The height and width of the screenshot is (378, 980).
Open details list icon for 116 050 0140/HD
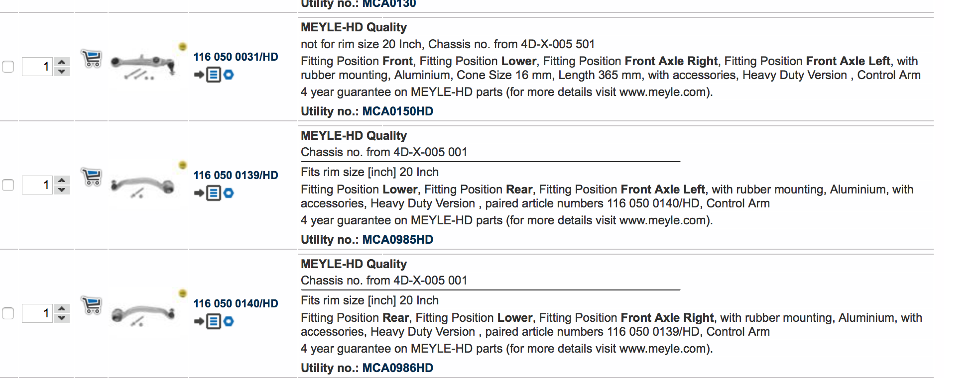[214, 321]
